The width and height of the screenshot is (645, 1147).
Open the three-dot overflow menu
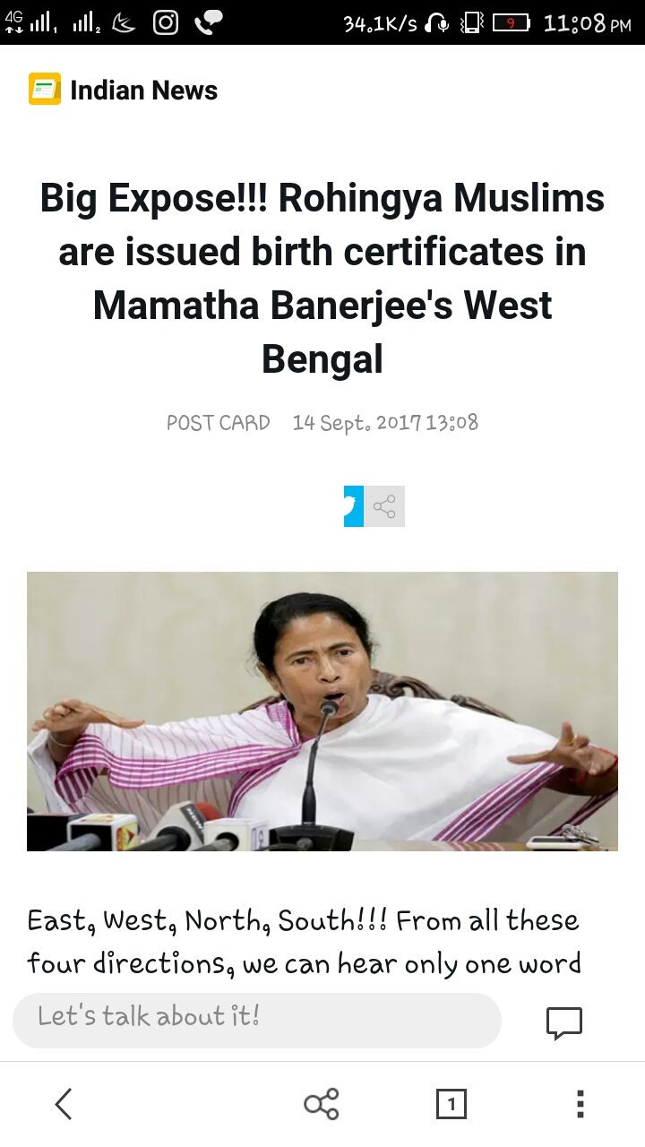click(x=580, y=1104)
